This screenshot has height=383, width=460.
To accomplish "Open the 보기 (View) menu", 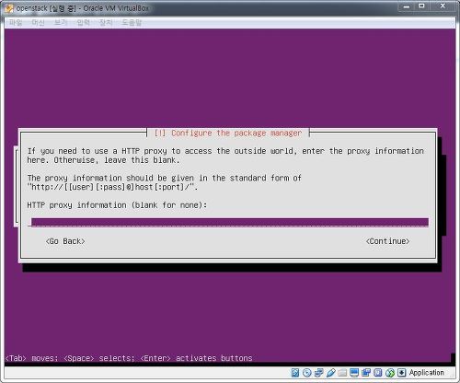I will click(61, 22).
